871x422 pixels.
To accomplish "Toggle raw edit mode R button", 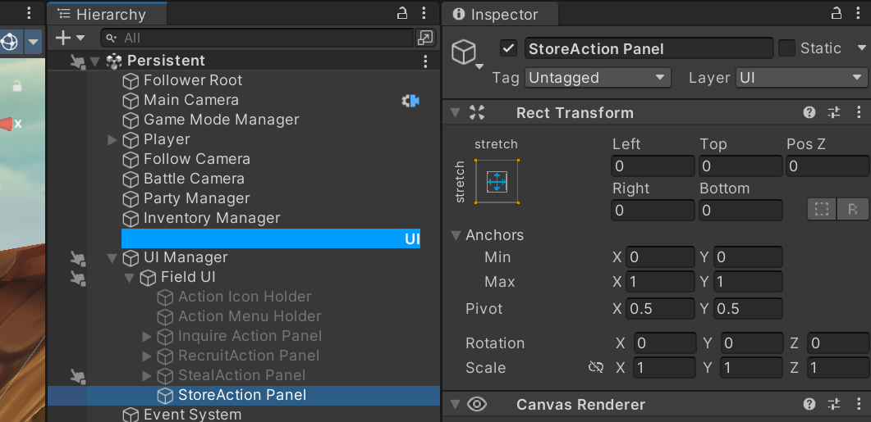I will pos(853,209).
